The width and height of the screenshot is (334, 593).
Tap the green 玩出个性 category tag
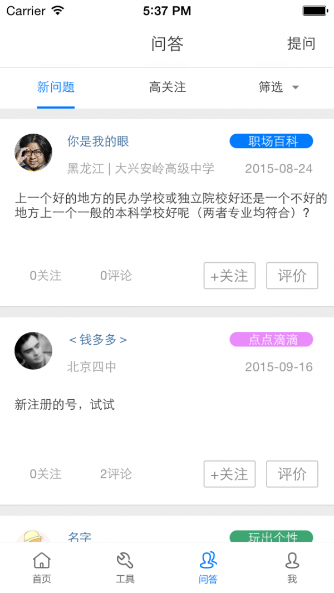click(x=271, y=537)
